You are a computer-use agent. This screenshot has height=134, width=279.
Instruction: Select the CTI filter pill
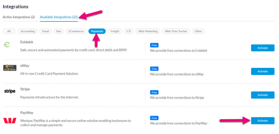pos(129,31)
